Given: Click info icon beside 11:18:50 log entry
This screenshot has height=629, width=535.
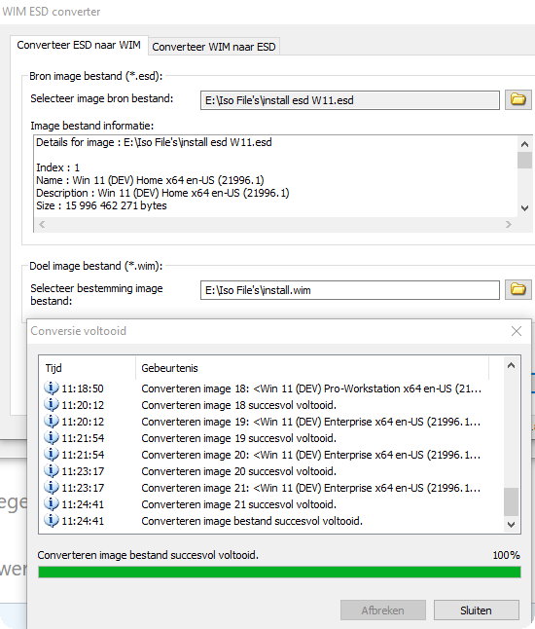Looking at the screenshot, I should [x=52, y=388].
